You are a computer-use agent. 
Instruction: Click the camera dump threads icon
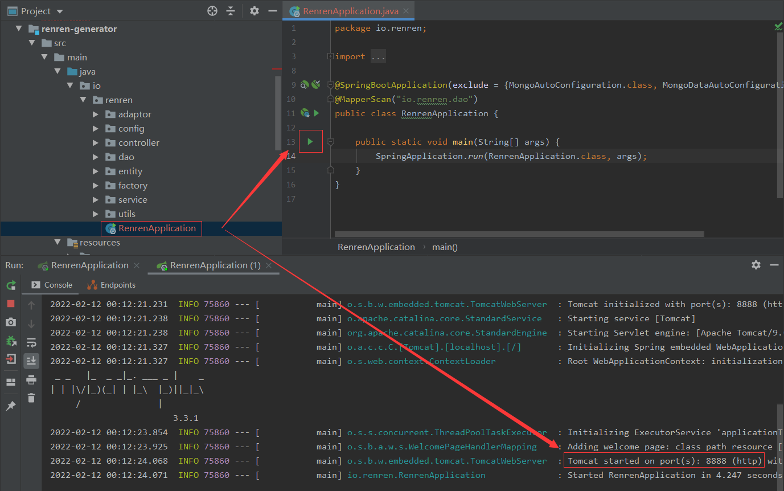point(11,322)
